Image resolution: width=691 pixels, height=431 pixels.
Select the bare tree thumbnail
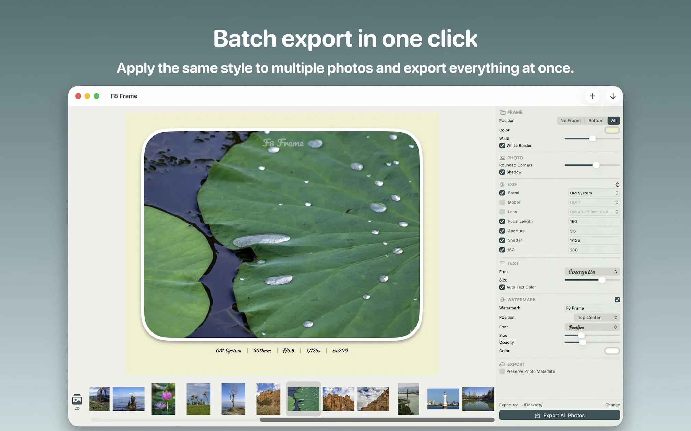pos(233,399)
